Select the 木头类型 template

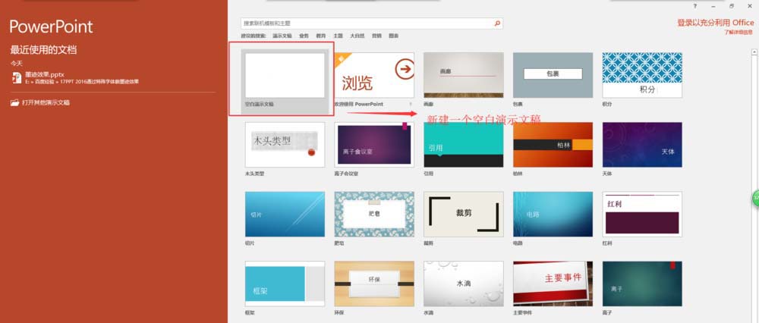point(285,145)
